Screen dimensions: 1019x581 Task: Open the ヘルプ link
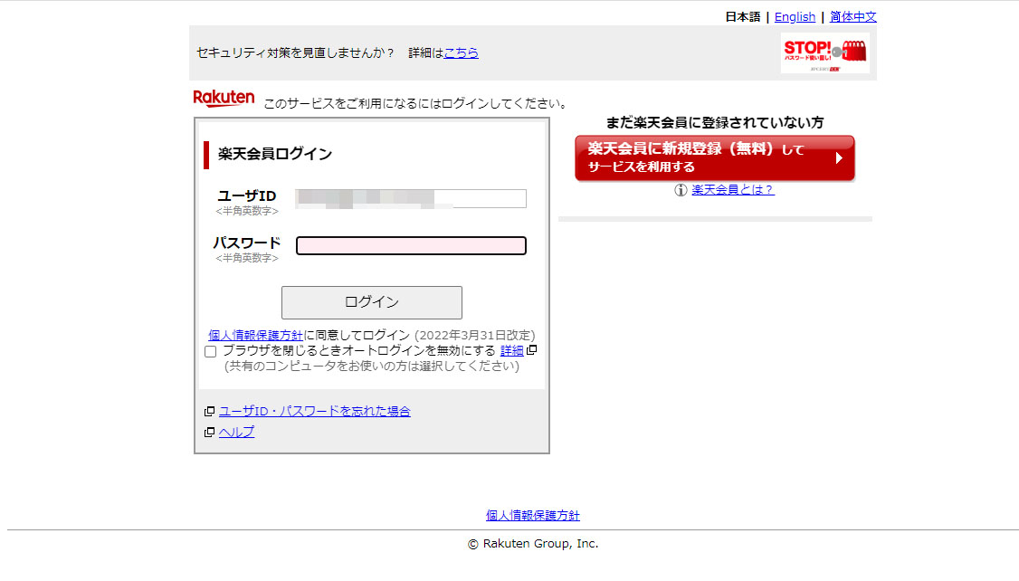[x=236, y=433]
